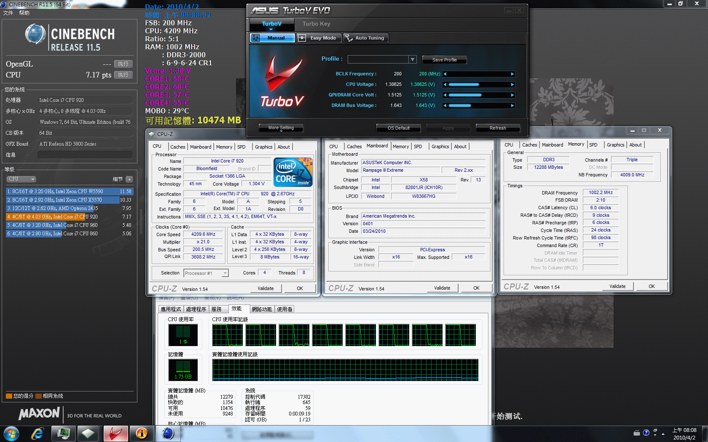Open the '帮助' menu in Cinebench
Screen dimensions: 708x442
[x=24, y=13]
